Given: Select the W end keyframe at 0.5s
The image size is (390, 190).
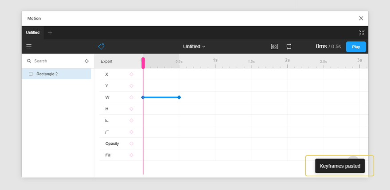Looking at the screenshot, I should point(179,97).
